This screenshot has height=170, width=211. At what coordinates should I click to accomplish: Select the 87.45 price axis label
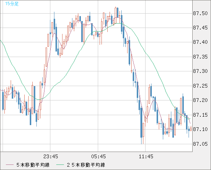tap(200, 28)
